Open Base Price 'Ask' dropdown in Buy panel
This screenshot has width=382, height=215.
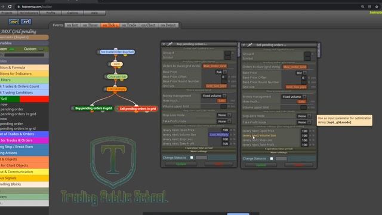coord(221,72)
